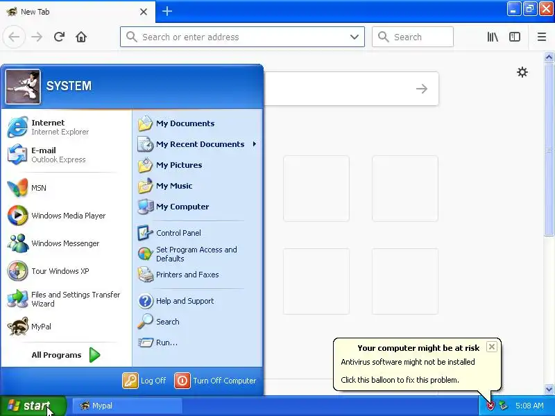The image size is (555, 416).
Task: Open Files and Settings Transfer Wizard
Action: pos(66,299)
